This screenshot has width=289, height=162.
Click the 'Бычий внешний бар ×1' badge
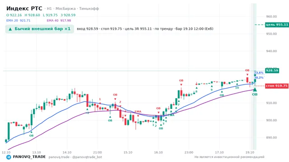[40, 29]
